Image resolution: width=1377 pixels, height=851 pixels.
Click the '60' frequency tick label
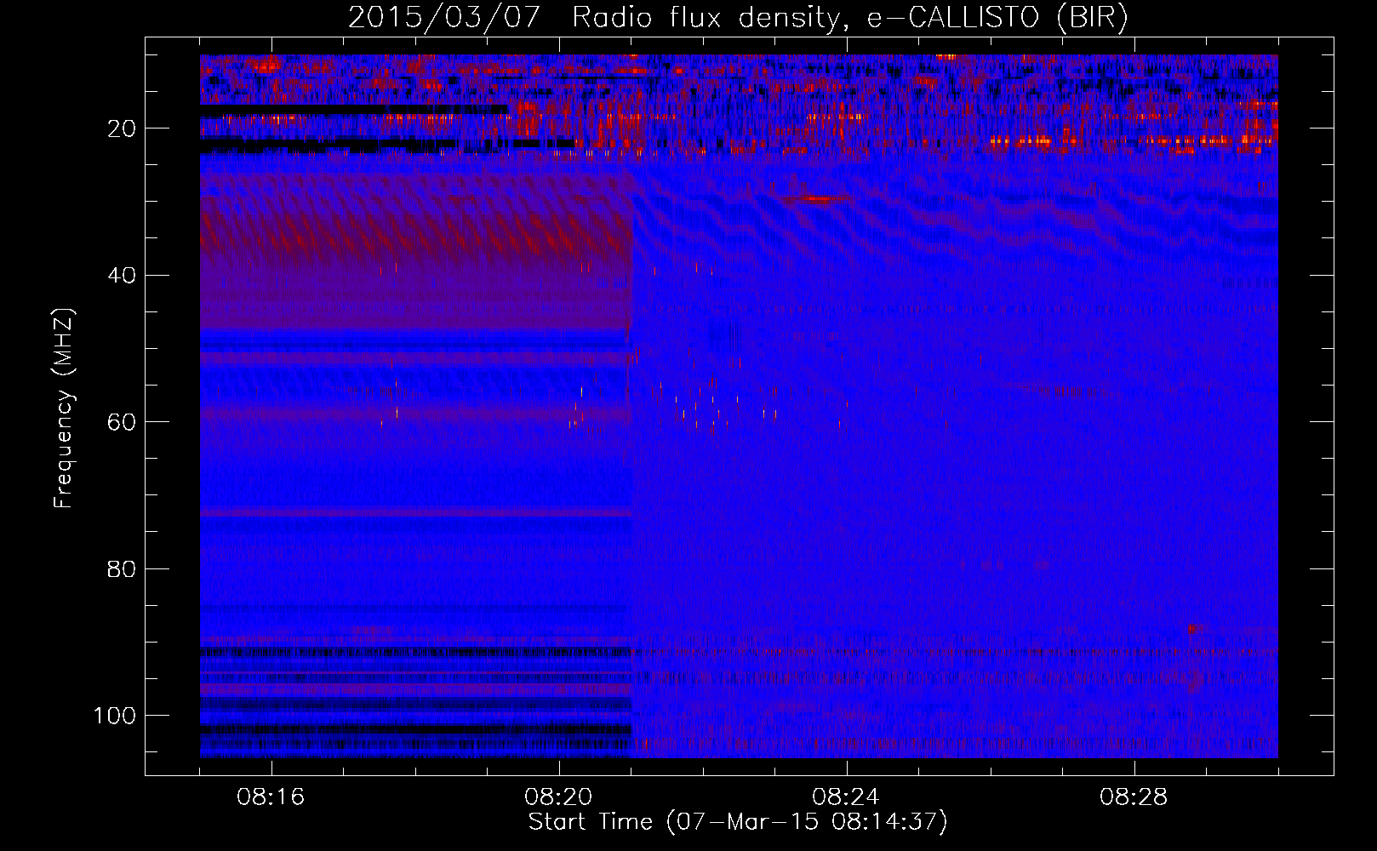click(122, 423)
